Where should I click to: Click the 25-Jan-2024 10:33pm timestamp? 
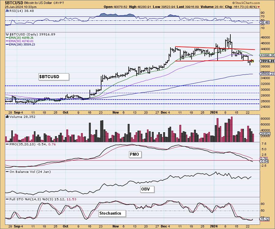[x=21, y=7]
